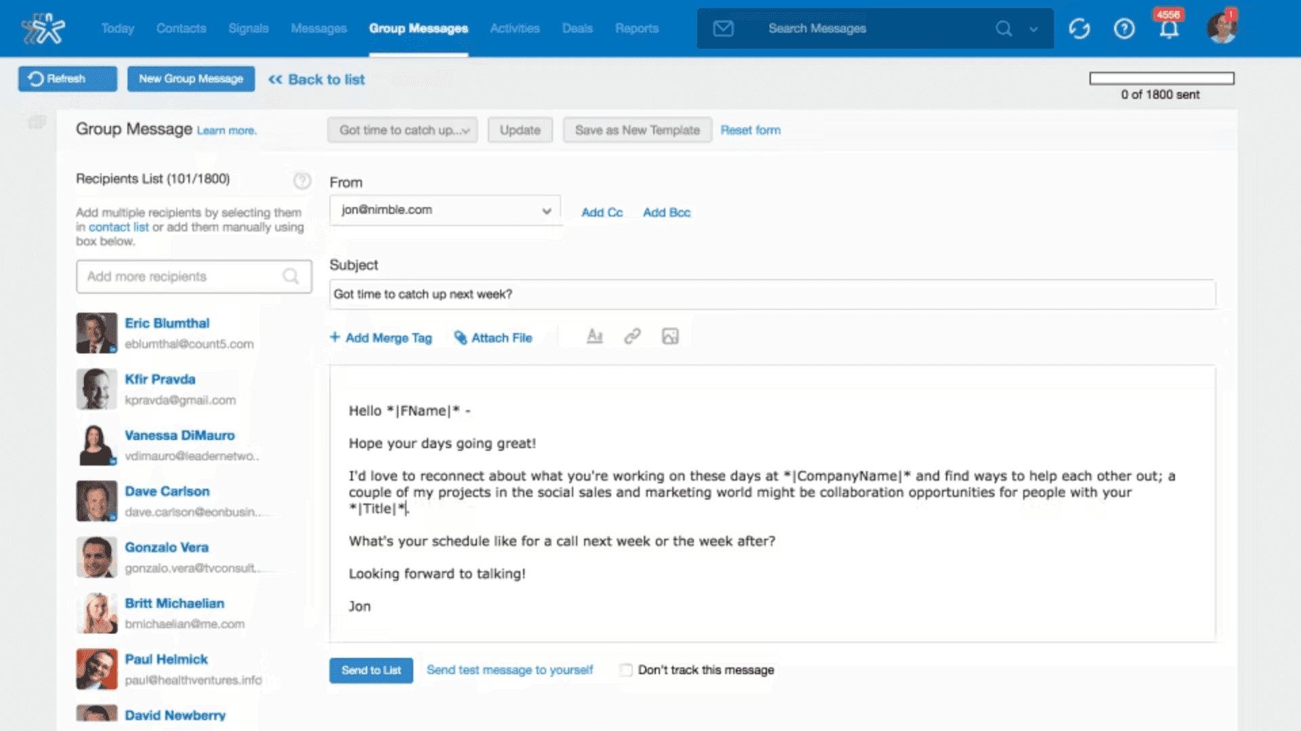Check Don't track this message checkbox
Screen dimensions: 1301x731
pyautogui.click(x=626, y=670)
